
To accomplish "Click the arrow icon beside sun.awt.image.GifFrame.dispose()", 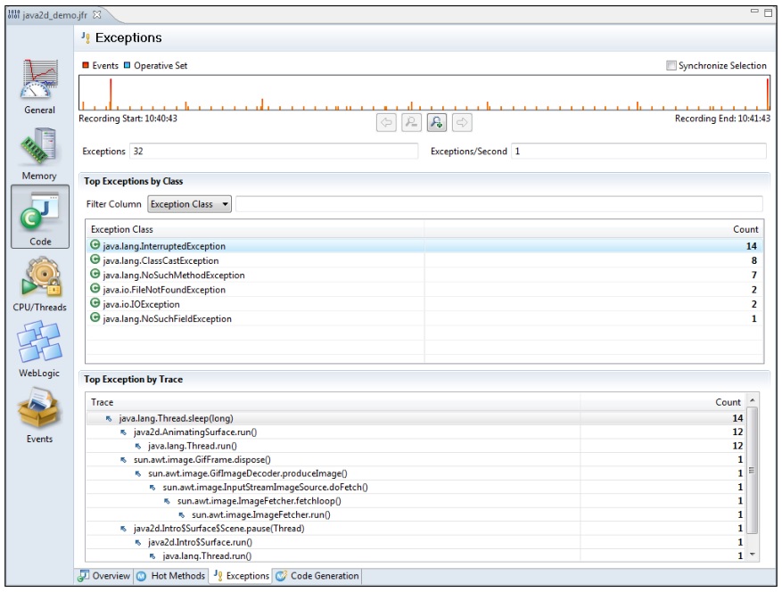I will tap(123, 460).
